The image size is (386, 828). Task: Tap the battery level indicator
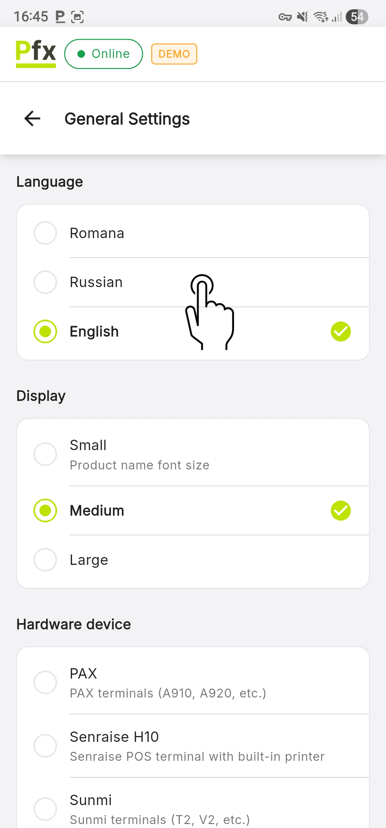pyautogui.click(x=357, y=17)
